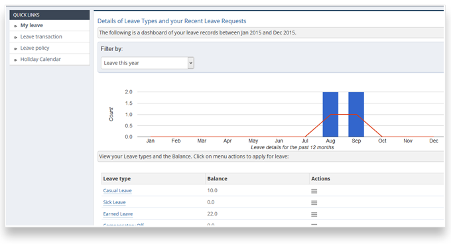The height and width of the screenshot is (244, 451).
Task: Open actions menu icon for Sick Leave
Action: tap(314, 203)
